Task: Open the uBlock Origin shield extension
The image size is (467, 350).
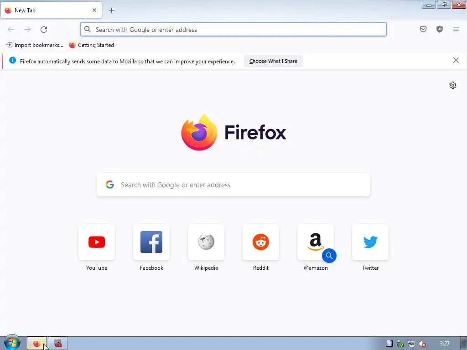Action: (439, 29)
